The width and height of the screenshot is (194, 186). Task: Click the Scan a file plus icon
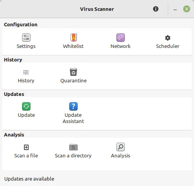(26, 147)
